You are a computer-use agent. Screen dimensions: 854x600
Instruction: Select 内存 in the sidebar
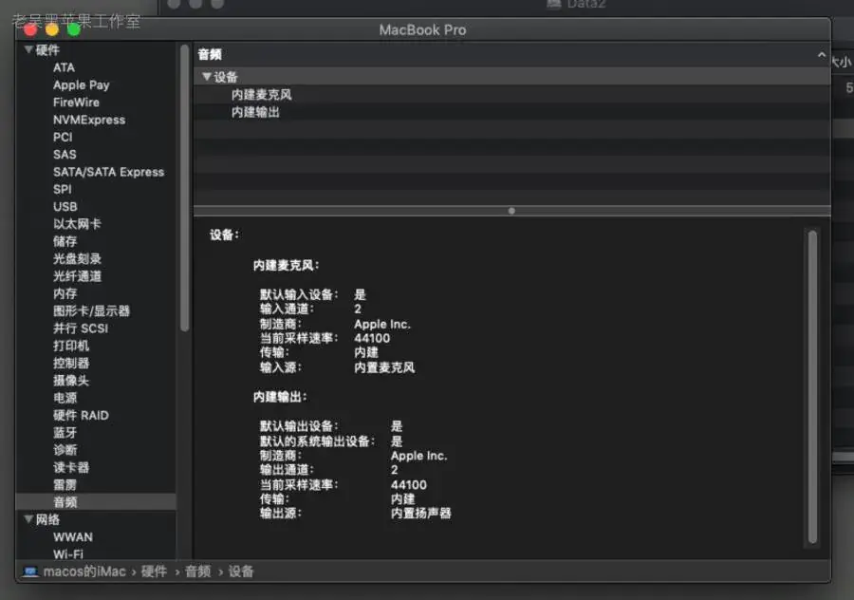click(x=65, y=293)
